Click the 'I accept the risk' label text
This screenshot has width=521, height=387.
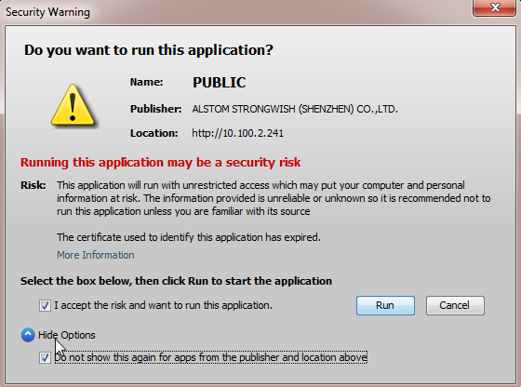pyautogui.click(x=163, y=305)
